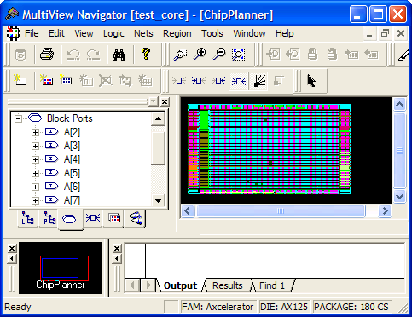This screenshot has height=317, width=412.
Task: Click the MultiView Navigator app icon in menu bar
Action: coord(13,33)
